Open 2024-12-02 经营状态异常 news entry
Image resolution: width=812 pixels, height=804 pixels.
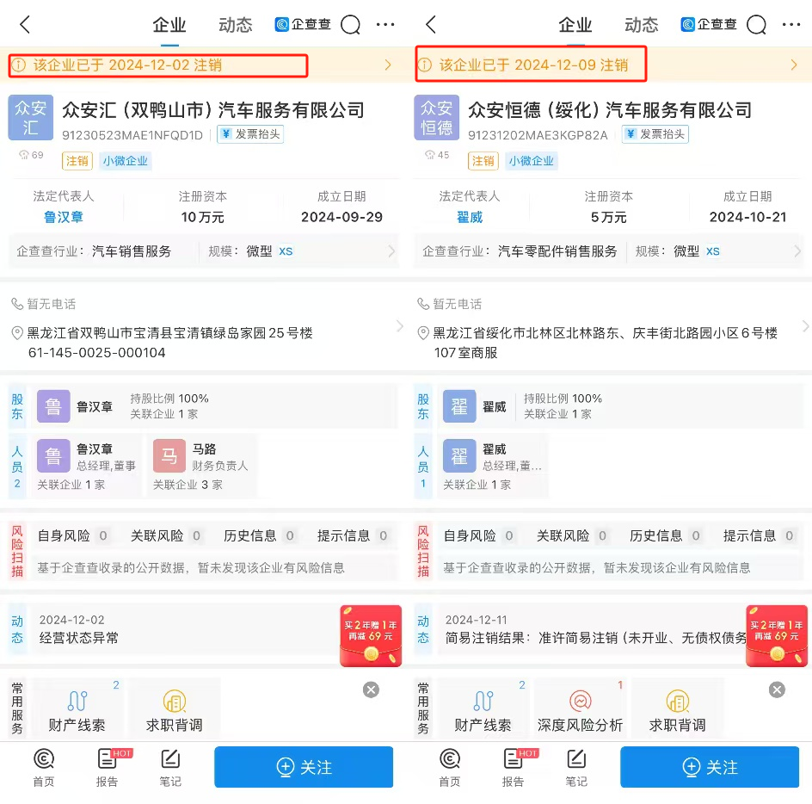pos(184,629)
